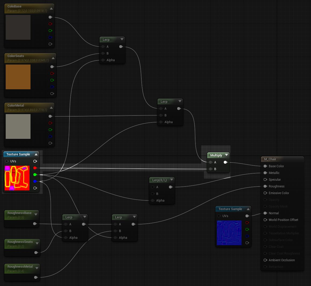Click the green output pin on the mask Texture Sample
The height and width of the screenshot is (286, 311).
click(x=35, y=175)
